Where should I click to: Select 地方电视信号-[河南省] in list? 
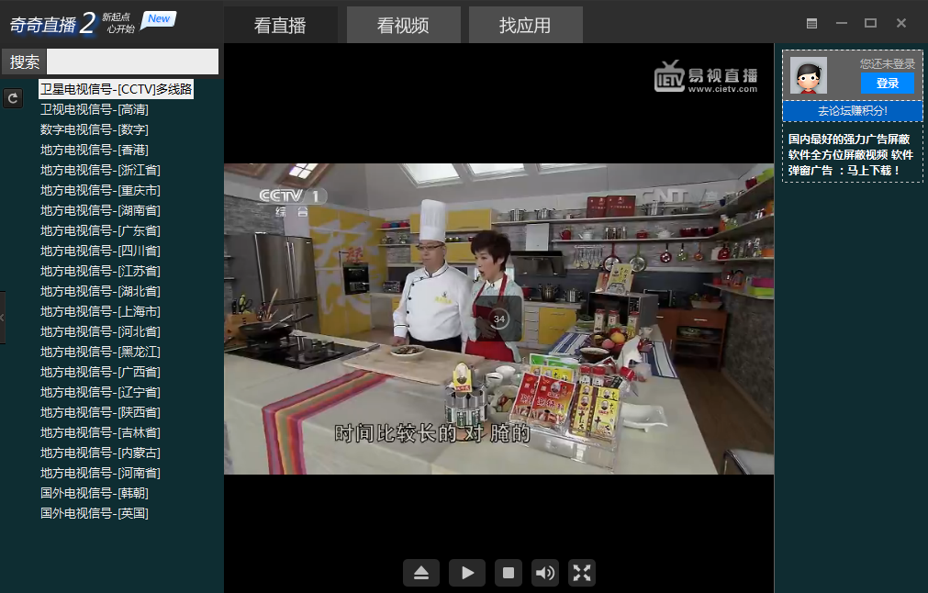coord(100,472)
